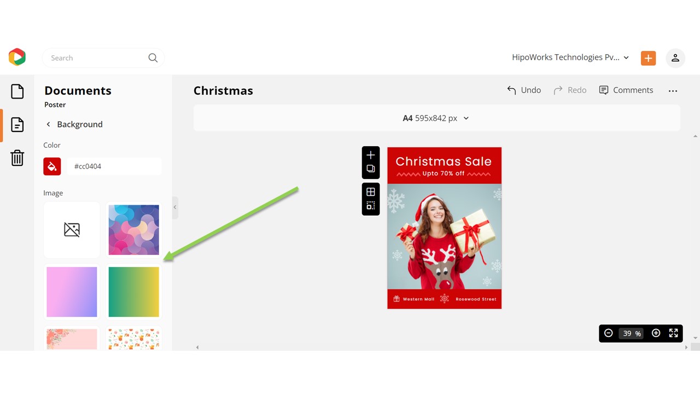This screenshot has height=394, width=700.
Task: Open the Comments panel
Action: pyautogui.click(x=626, y=90)
